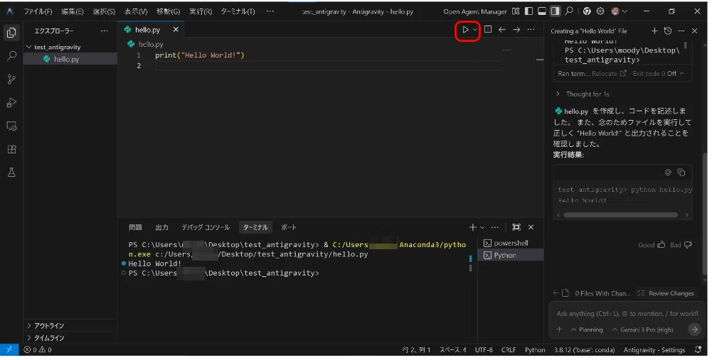Switch to the デバッグ コンソール tab
The image size is (712, 360).
click(x=206, y=228)
